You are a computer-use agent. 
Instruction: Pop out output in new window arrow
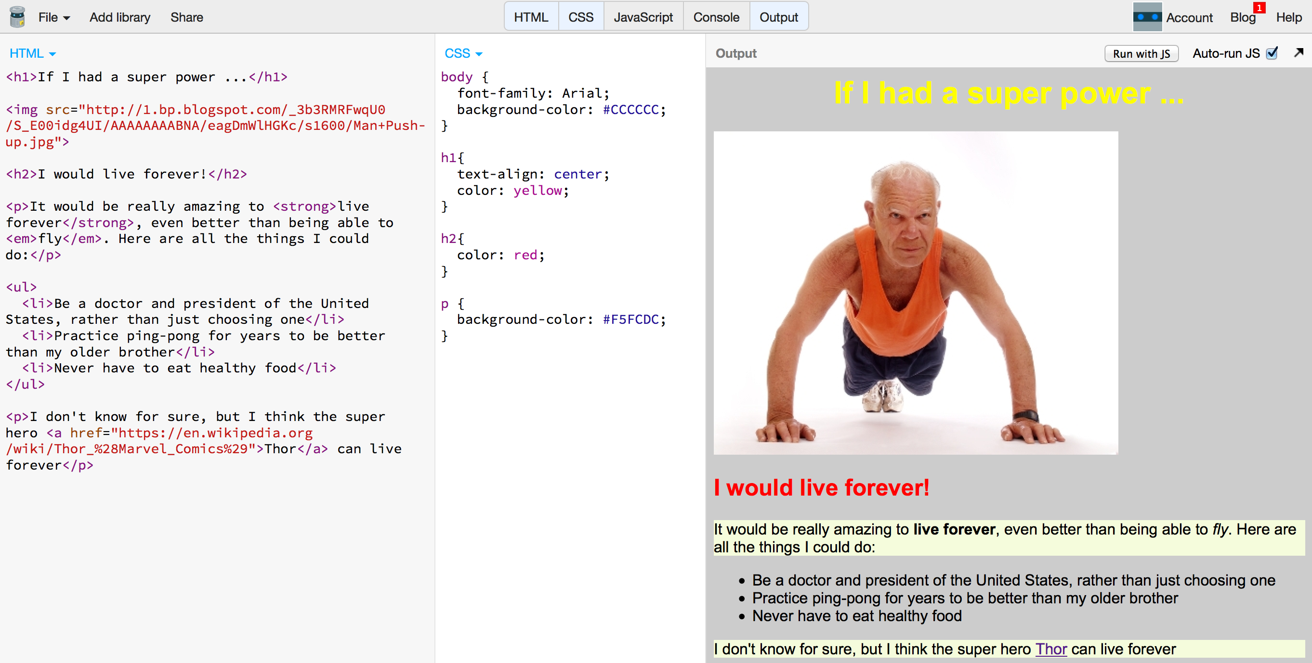1298,52
